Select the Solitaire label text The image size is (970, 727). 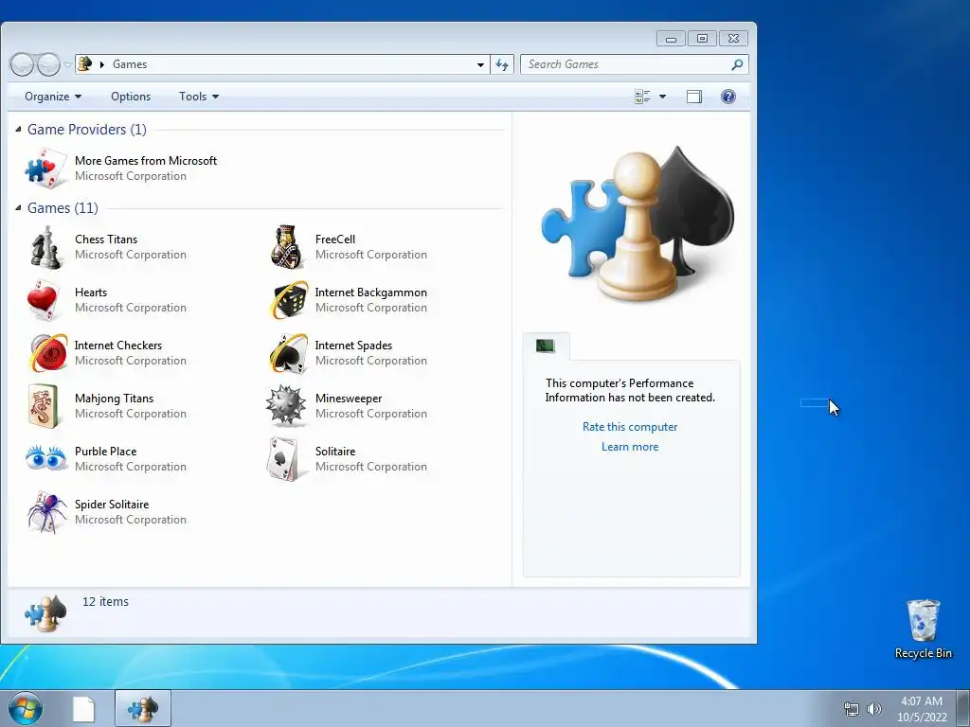[335, 452]
